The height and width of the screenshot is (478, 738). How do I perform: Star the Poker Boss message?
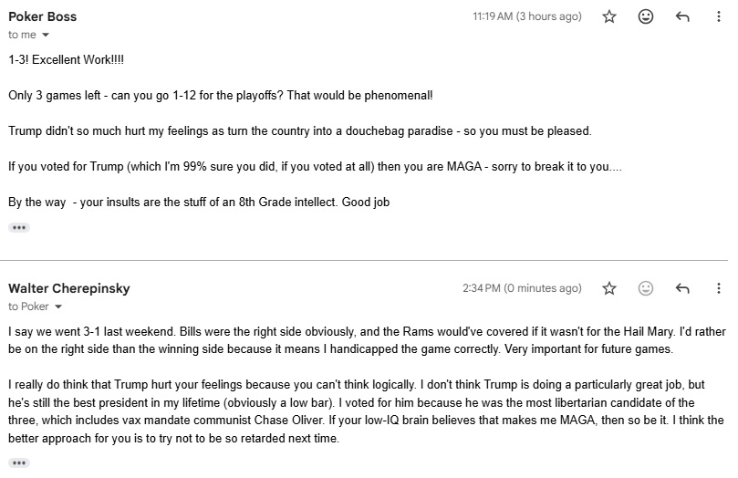point(610,16)
